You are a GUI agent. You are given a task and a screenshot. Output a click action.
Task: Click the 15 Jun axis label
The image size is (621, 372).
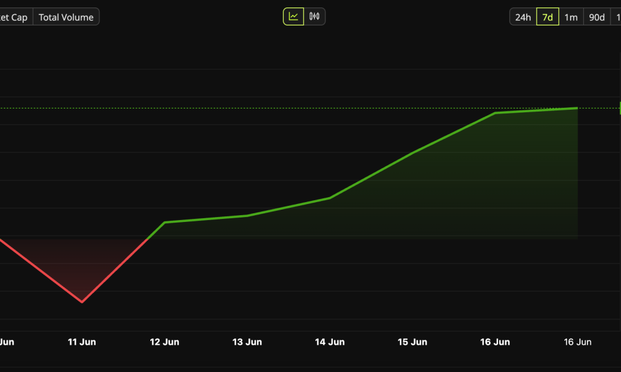point(412,342)
